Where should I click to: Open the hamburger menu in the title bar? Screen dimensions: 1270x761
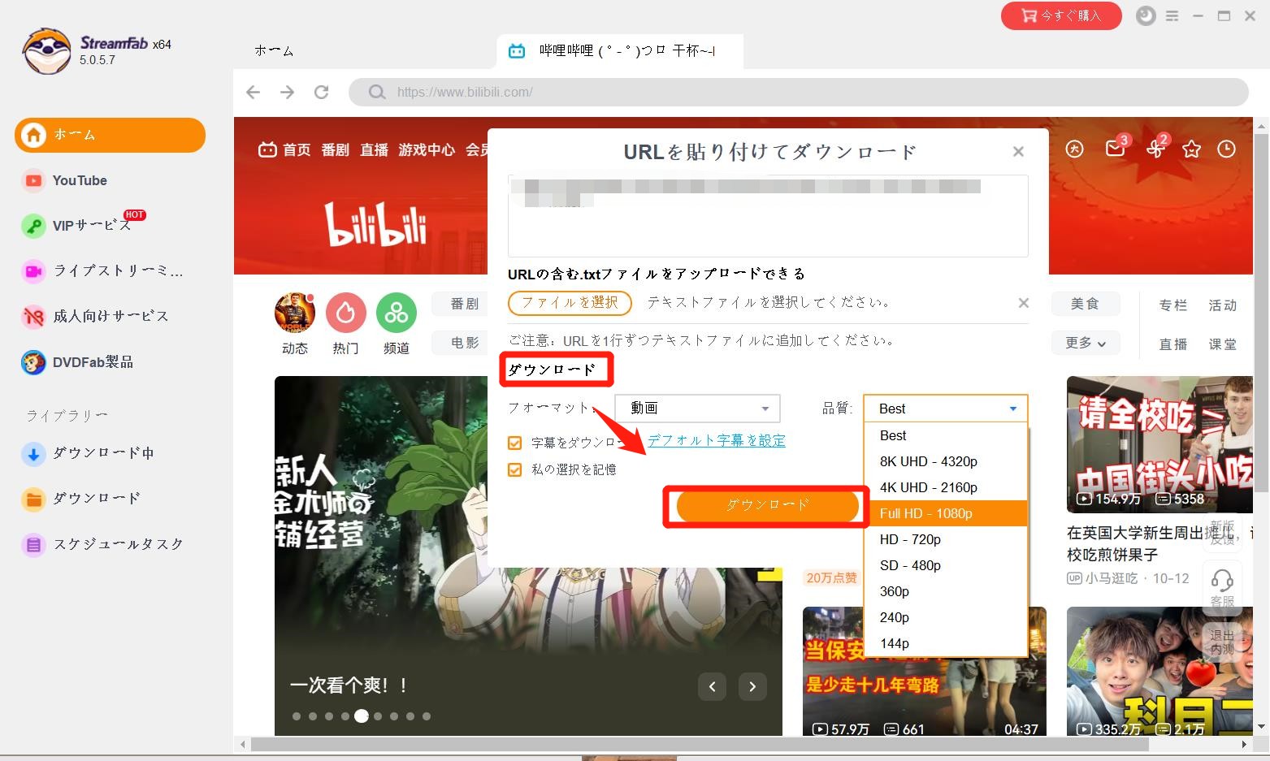(x=1172, y=15)
